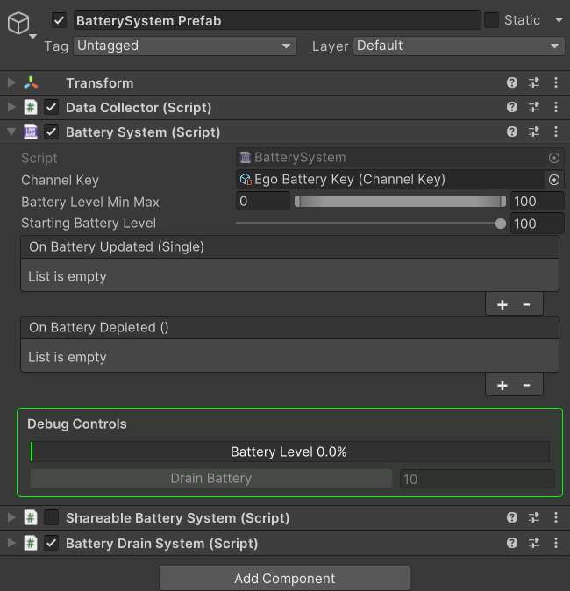Click the Starting Battery Level label
Viewport: 570px width, 591px height.
click(89, 223)
